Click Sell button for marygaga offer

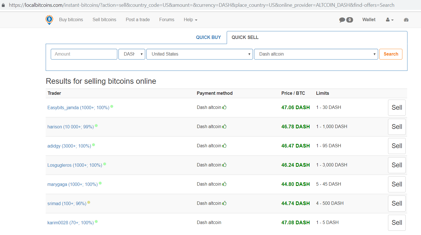point(397,184)
